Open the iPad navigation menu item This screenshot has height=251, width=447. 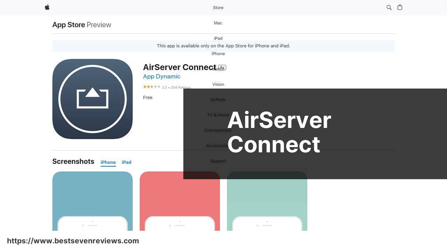click(x=218, y=38)
